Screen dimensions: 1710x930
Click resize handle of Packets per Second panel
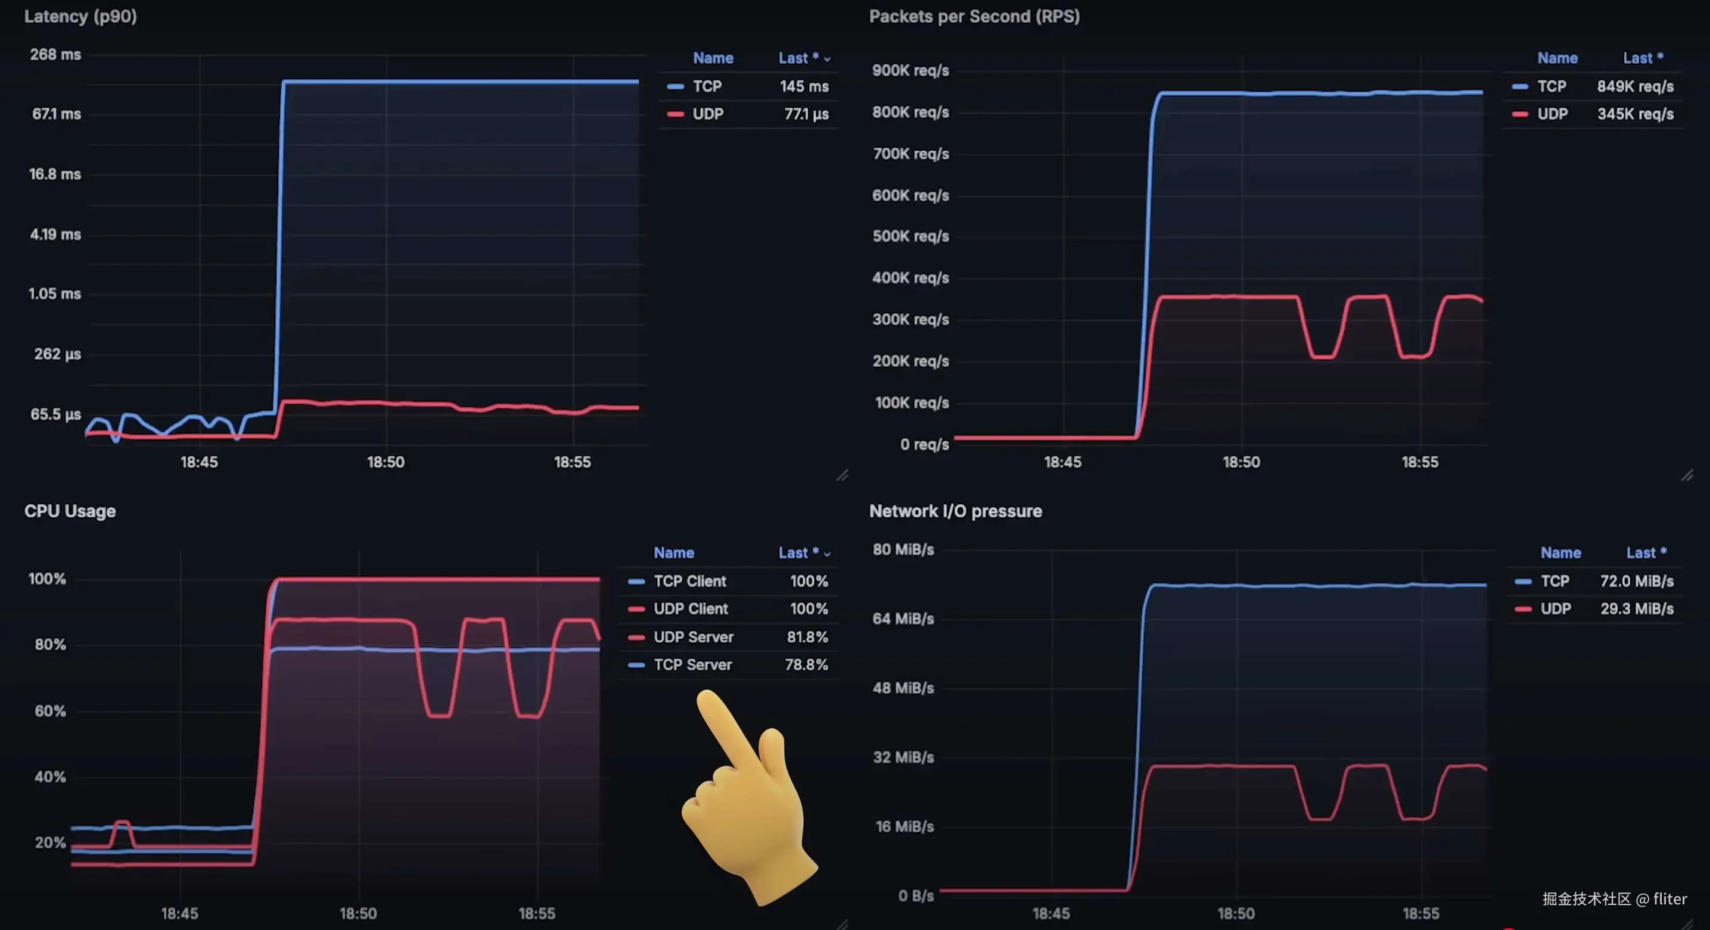click(1687, 475)
